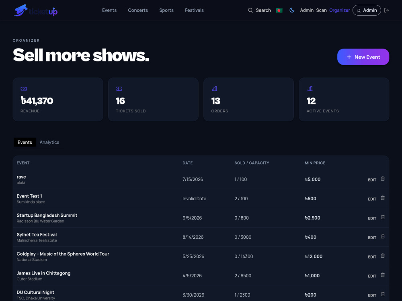Click the SOLD / CAPACITY column header

click(252, 163)
